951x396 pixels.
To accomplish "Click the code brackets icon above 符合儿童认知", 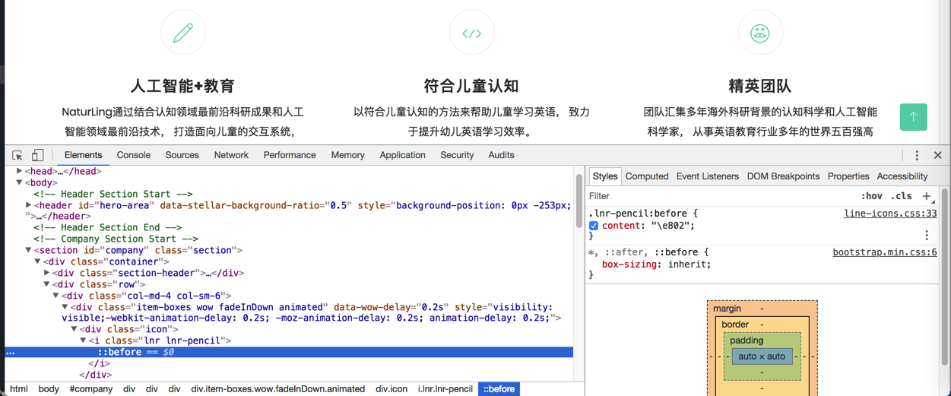I will [x=472, y=33].
